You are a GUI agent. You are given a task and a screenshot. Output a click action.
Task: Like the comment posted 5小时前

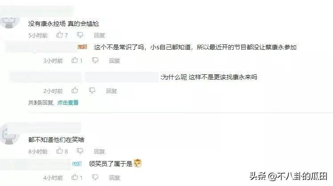[x=60, y=35]
